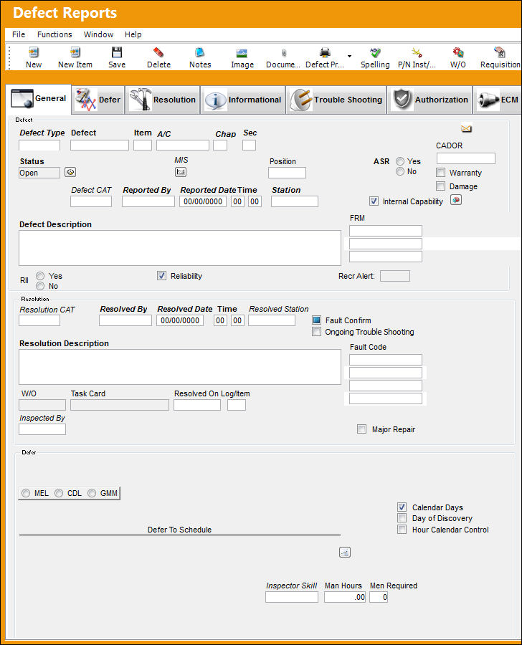Image resolution: width=522 pixels, height=645 pixels.
Task: Click the Men Required field
Action: (x=379, y=597)
